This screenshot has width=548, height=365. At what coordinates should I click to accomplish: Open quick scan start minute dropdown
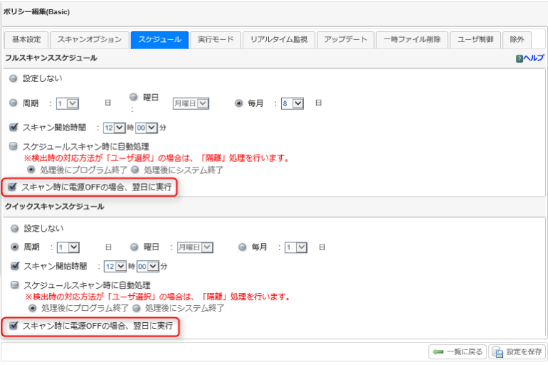[x=148, y=267]
